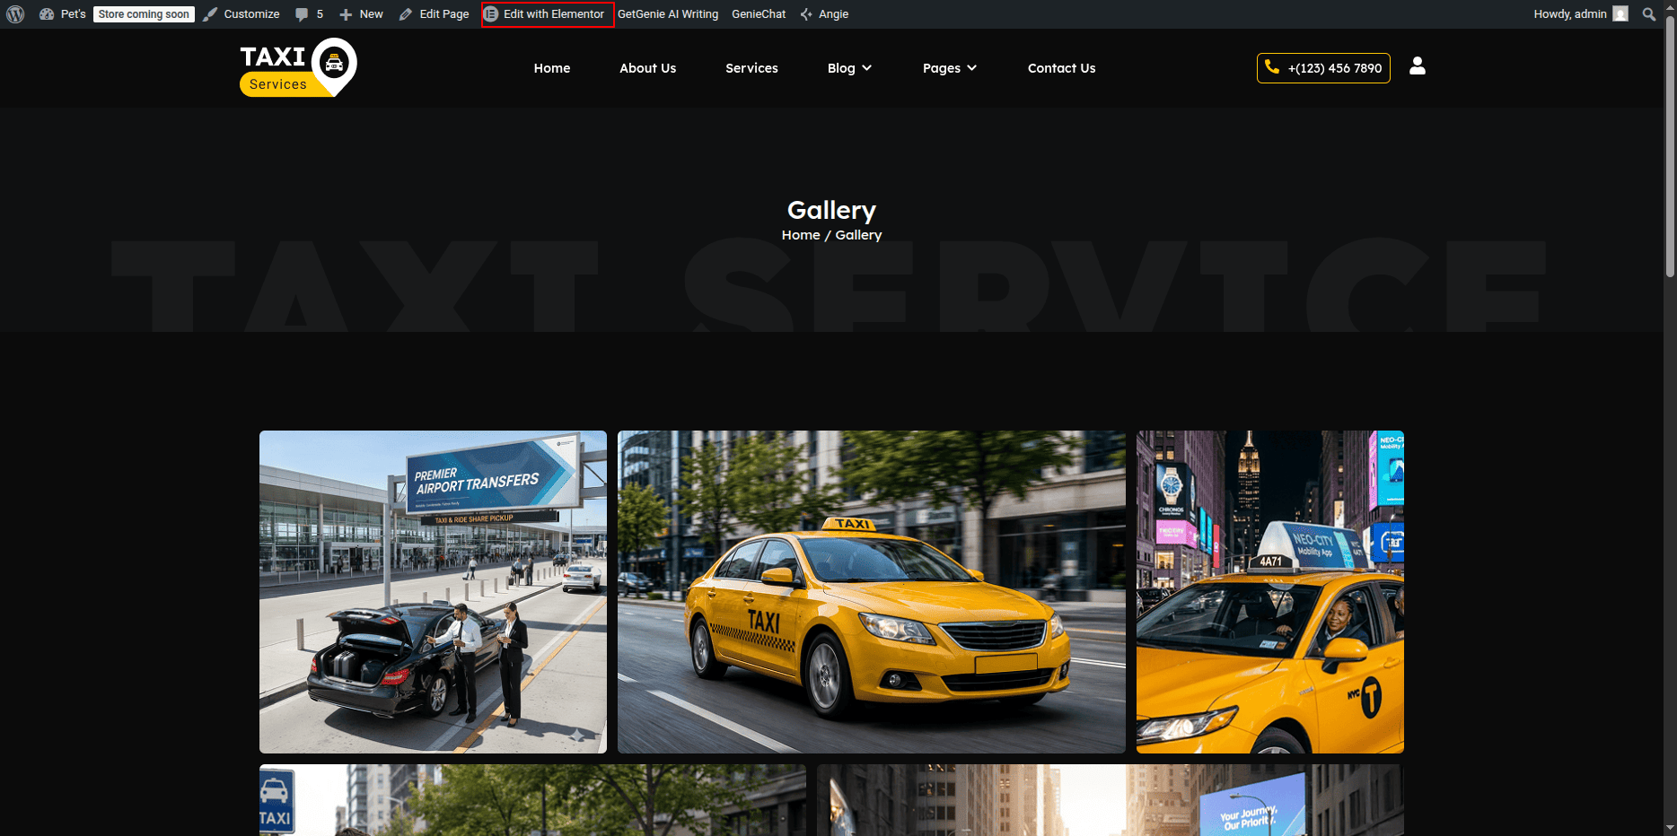
Task: Navigate to Services page
Action: pos(752,68)
